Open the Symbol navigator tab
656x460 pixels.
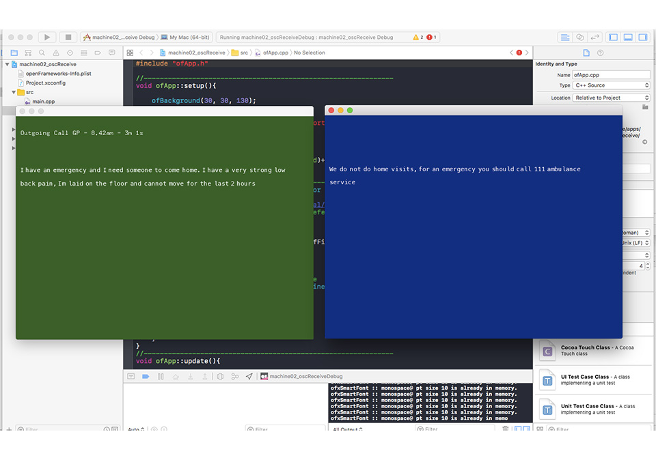click(x=28, y=53)
